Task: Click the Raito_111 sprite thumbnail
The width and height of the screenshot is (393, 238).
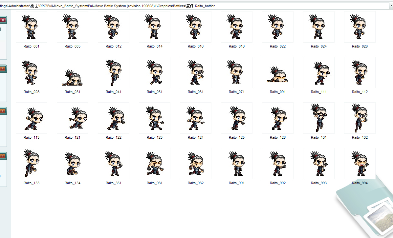Action: coord(319,72)
